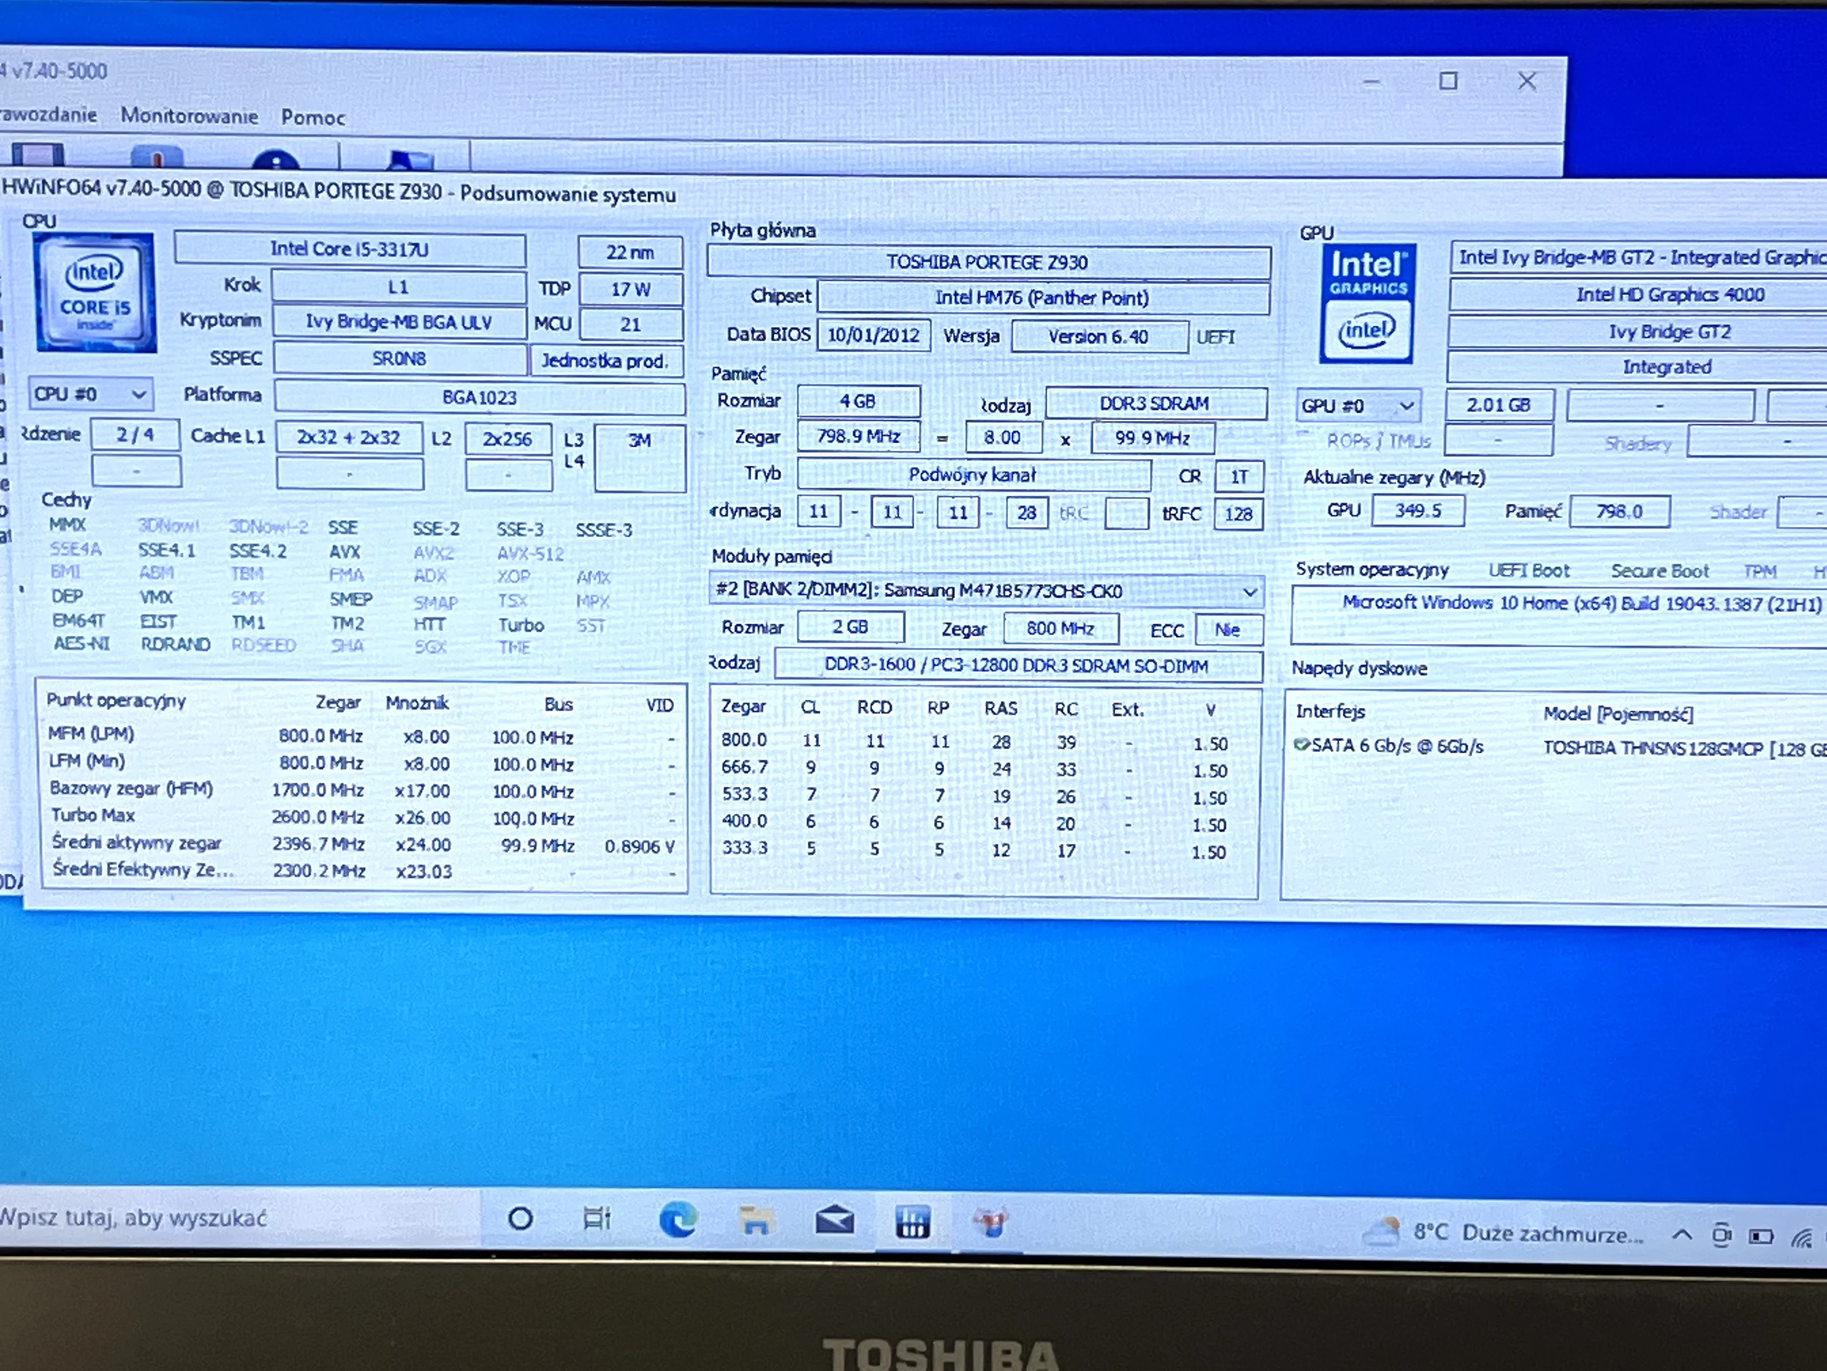
Task: Open Microsoft Edge from the taskbar
Action: click(x=677, y=1220)
